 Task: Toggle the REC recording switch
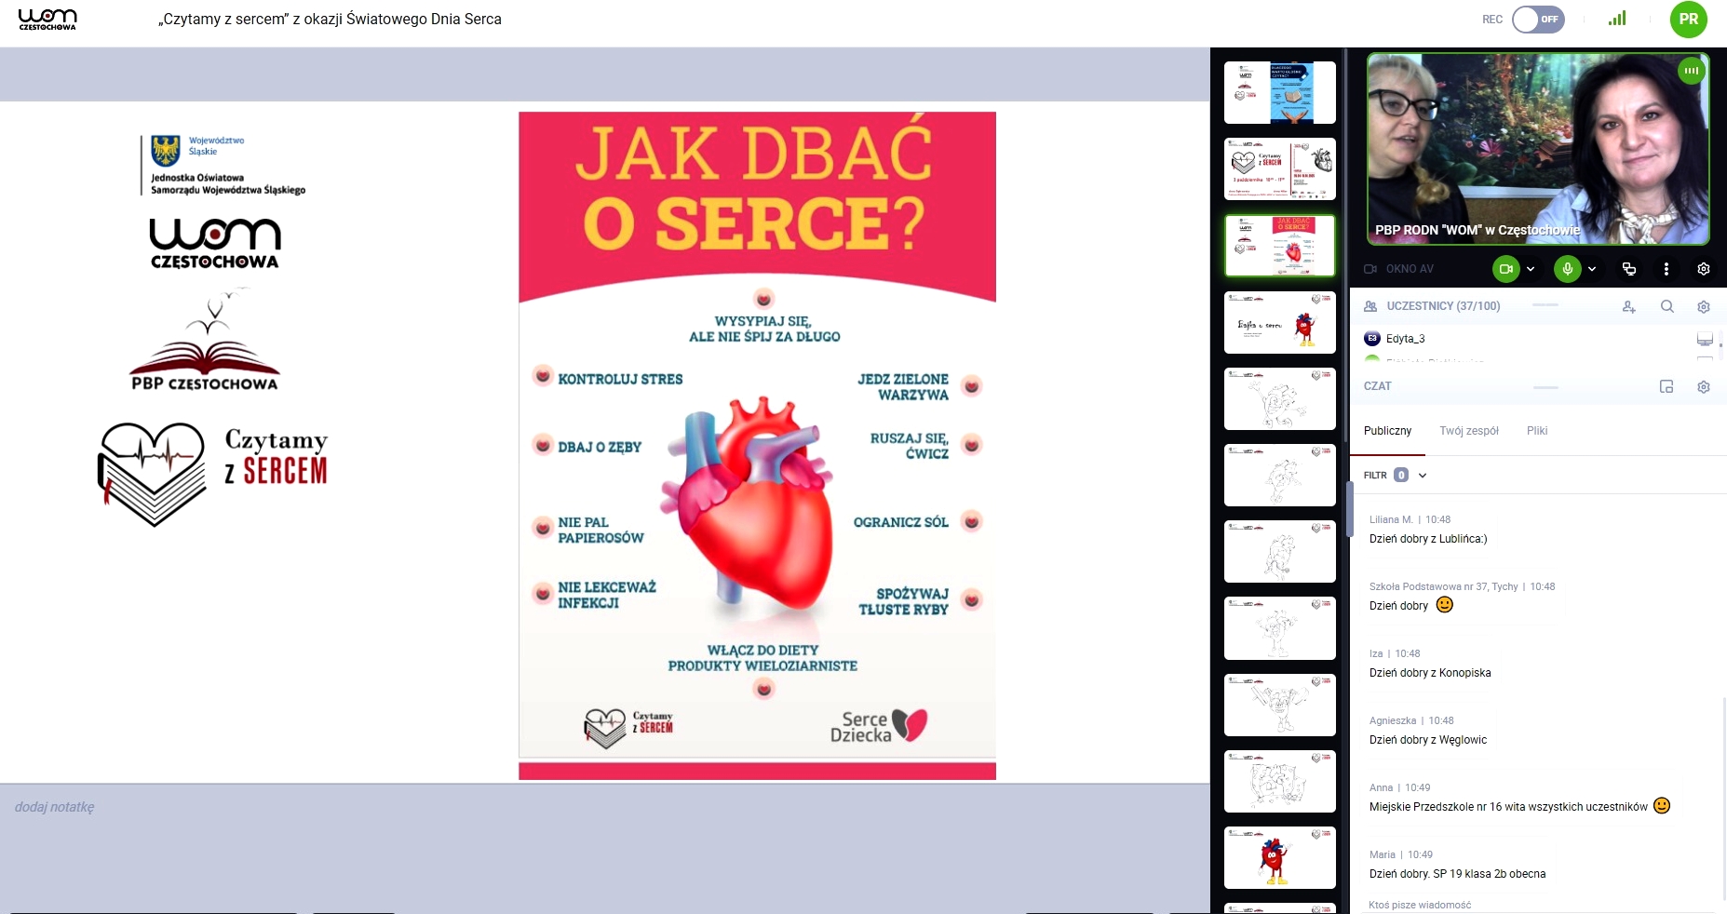(1537, 20)
